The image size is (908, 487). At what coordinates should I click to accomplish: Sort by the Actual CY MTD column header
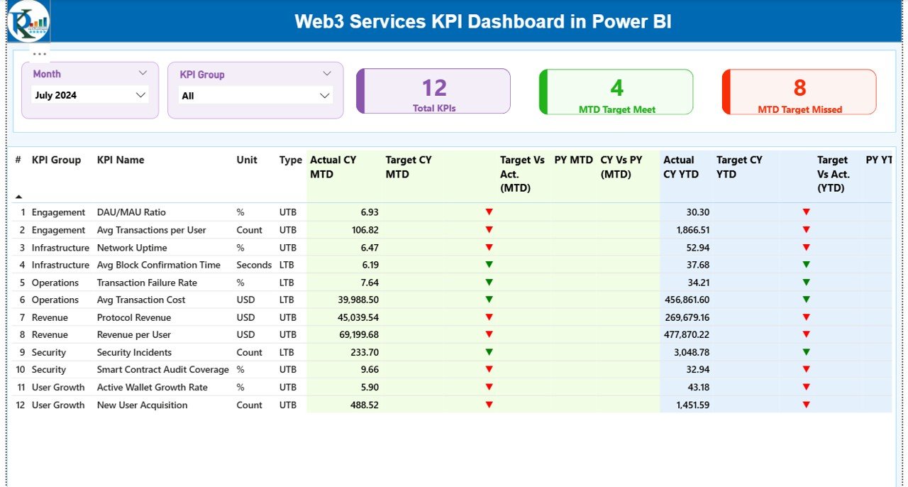[x=334, y=167]
